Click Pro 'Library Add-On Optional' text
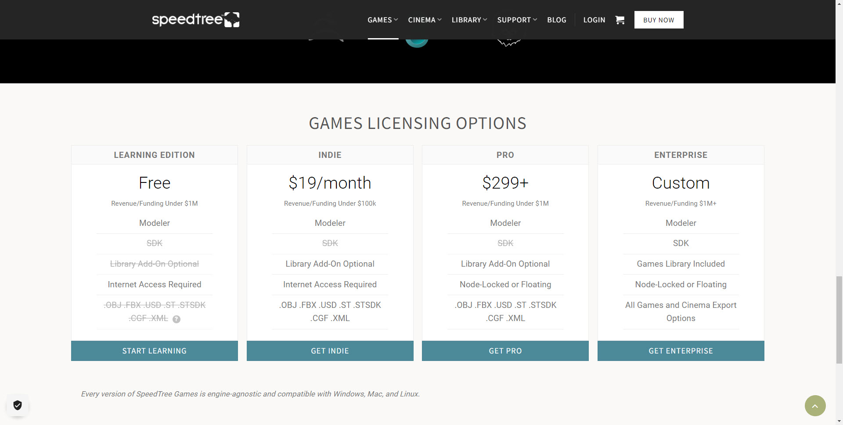The image size is (843, 425). 505,264
